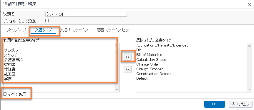Click the available list scroll down arrow
Screen dimensions: 254x110
tap(117, 90)
